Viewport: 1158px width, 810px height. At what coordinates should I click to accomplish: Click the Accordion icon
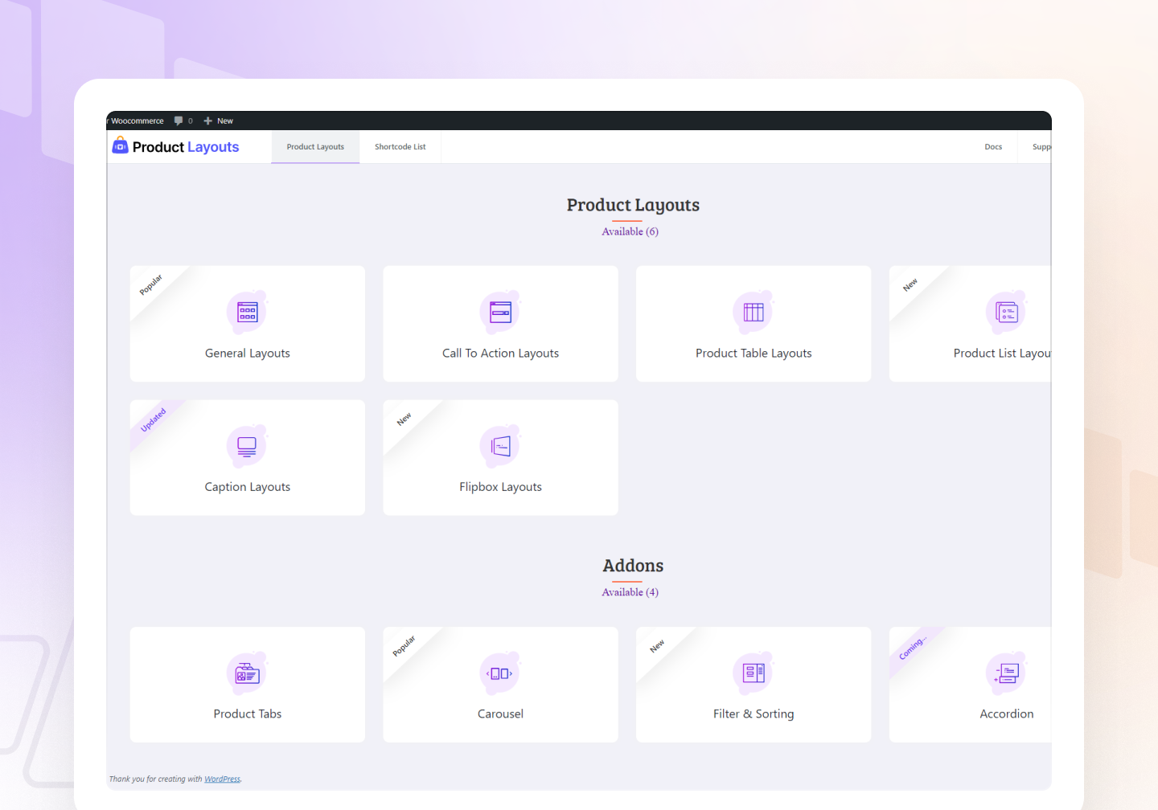coord(1006,673)
